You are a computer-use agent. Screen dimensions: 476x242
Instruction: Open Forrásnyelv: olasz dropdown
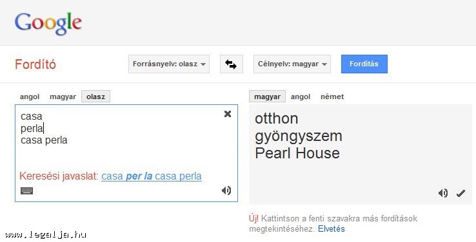(x=169, y=64)
